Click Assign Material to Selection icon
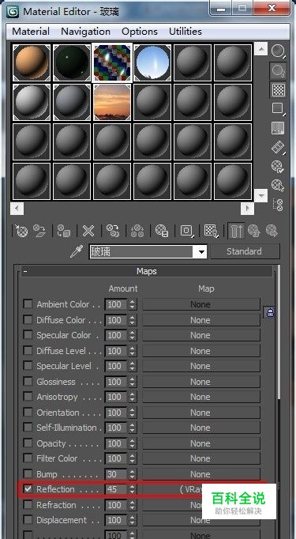 pos(64,231)
